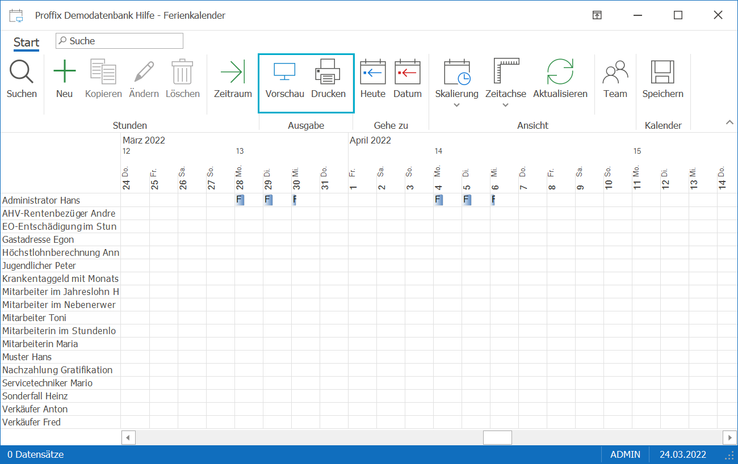Select the row Verkäufer Anton
The image size is (738, 464).
tap(60, 409)
